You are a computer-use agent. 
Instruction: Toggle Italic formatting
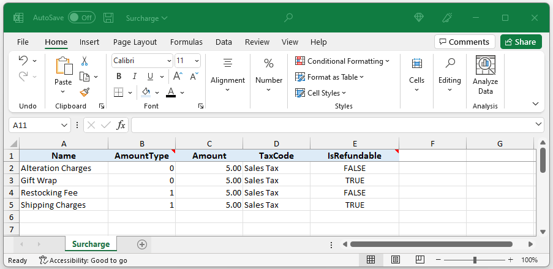[x=134, y=77]
